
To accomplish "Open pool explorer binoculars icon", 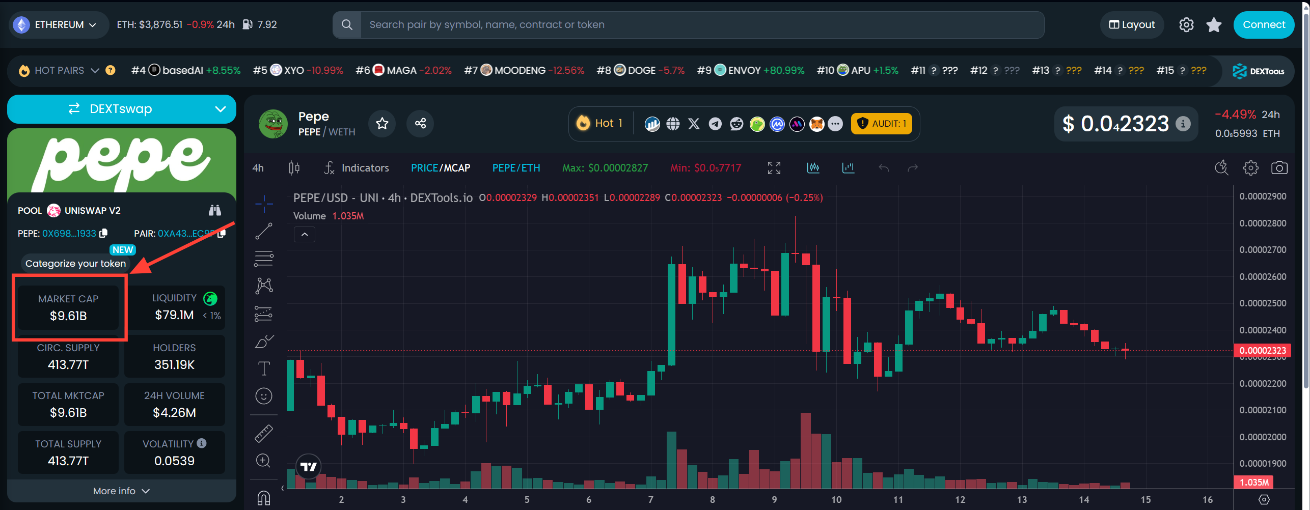I will click(215, 210).
